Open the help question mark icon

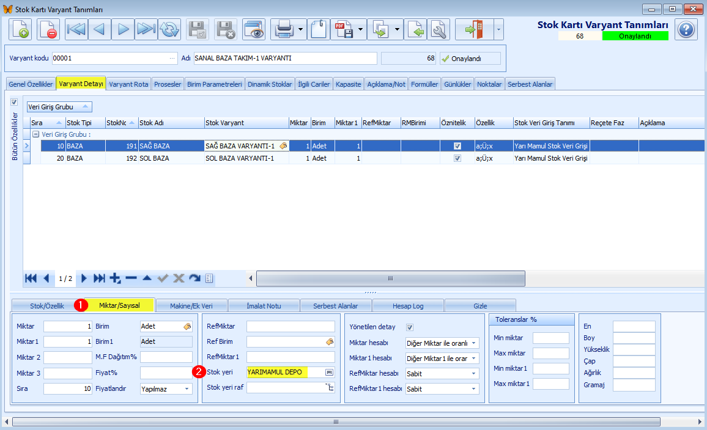(x=686, y=30)
